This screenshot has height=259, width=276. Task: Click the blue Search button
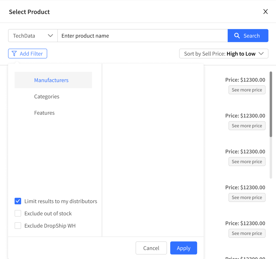(x=248, y=36)
